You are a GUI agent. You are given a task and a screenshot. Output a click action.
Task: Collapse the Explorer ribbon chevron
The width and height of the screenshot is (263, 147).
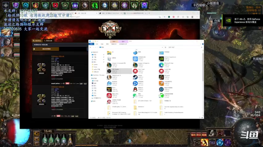[201, 44]
